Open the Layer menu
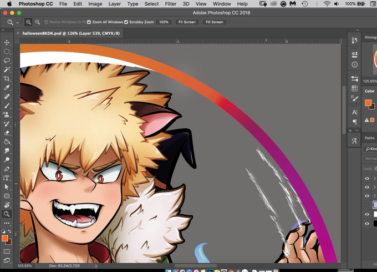Screen dimensions: 377x272 [115, 4]
